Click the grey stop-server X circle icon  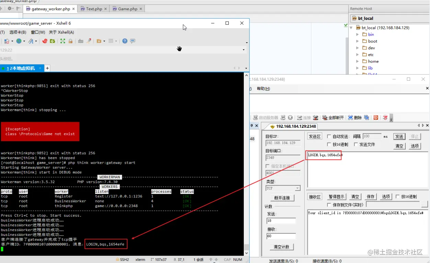pyautogui.click(x=290, y=117)
